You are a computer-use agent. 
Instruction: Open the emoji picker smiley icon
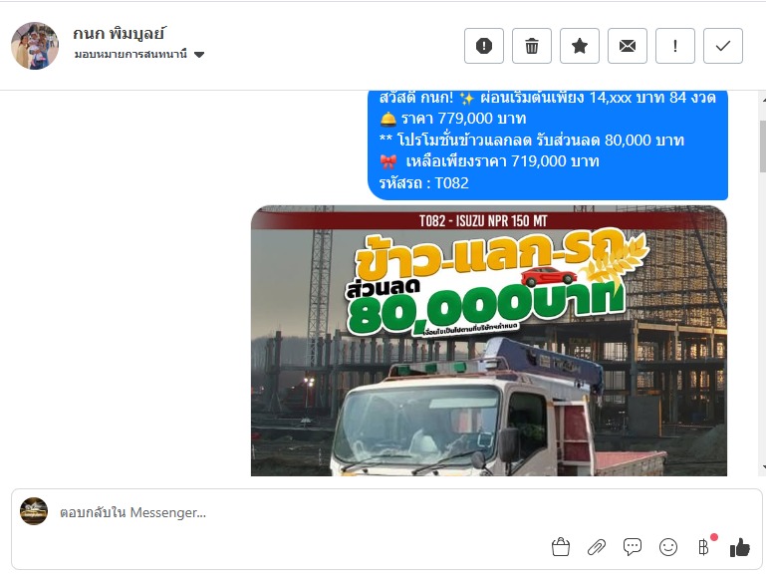667,547
